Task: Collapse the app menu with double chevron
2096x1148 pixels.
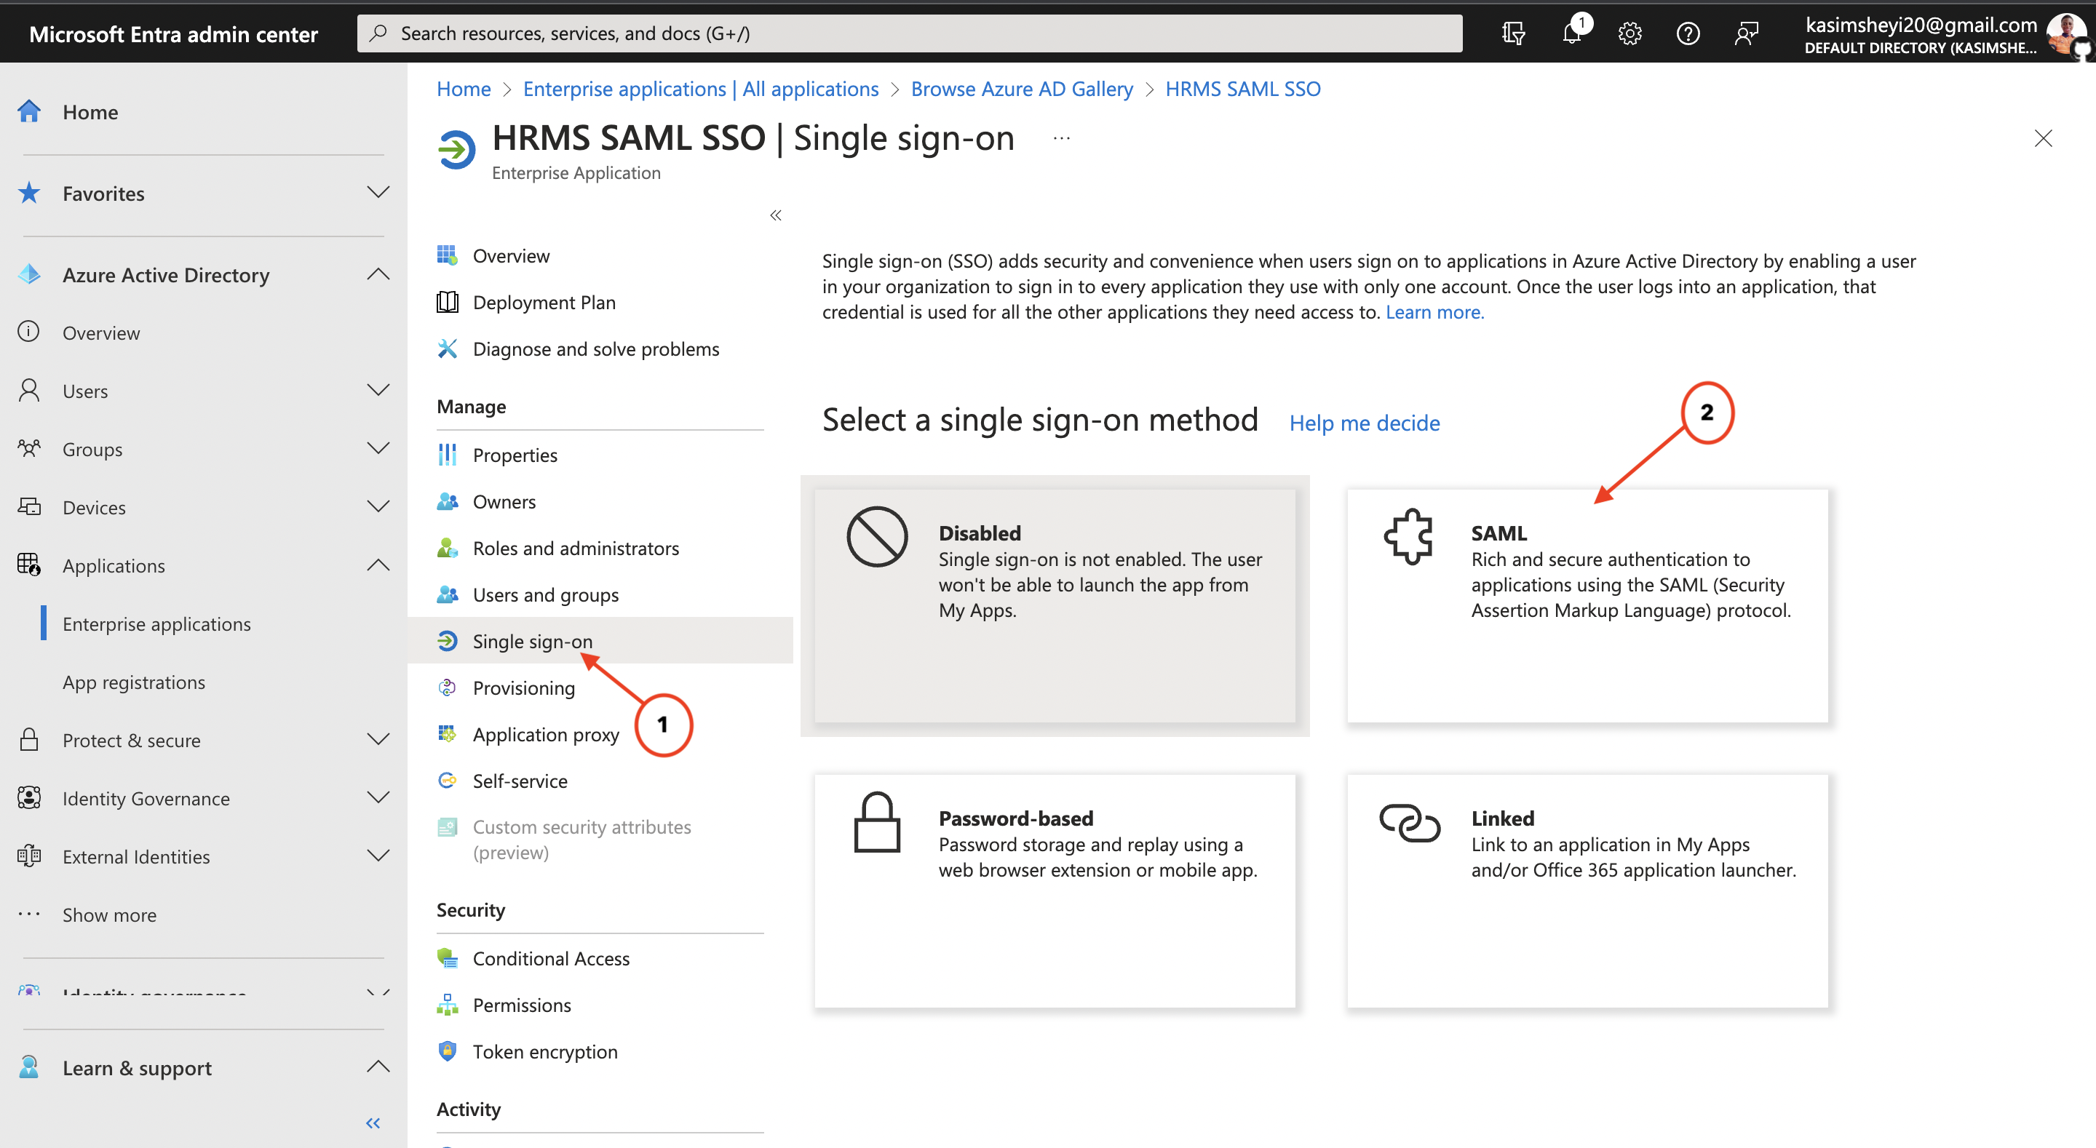Action: (775, 215)
